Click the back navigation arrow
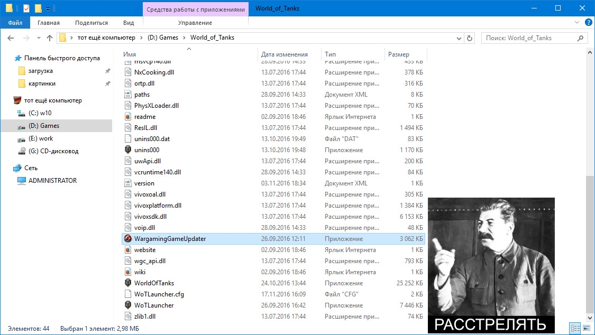Image resolution: width=595 pixels, height=335 pixels. (x=11, y=38)
